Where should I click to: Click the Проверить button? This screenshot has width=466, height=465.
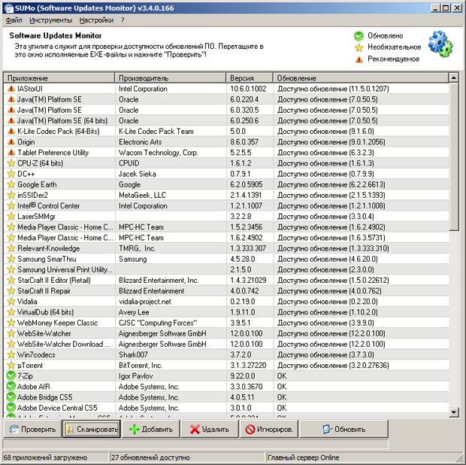pos(32,429)
